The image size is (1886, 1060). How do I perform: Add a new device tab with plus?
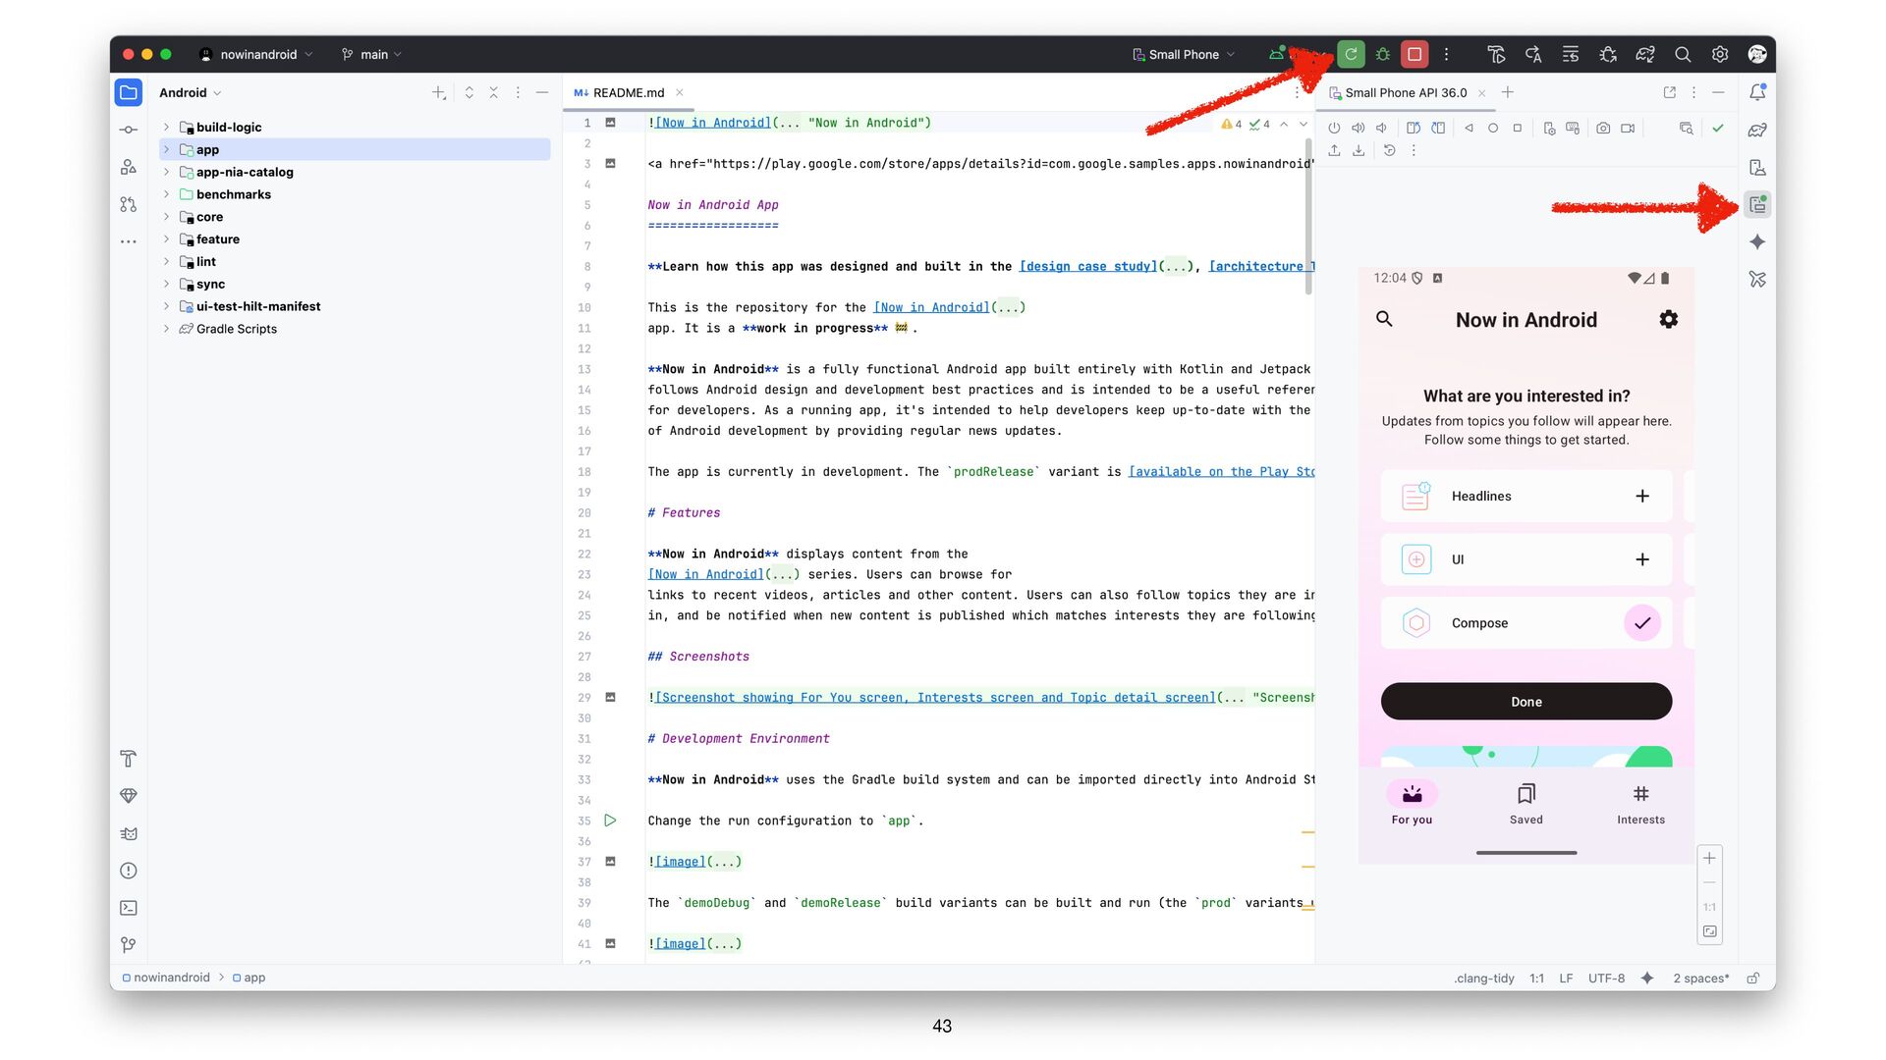pos(1508,92)
